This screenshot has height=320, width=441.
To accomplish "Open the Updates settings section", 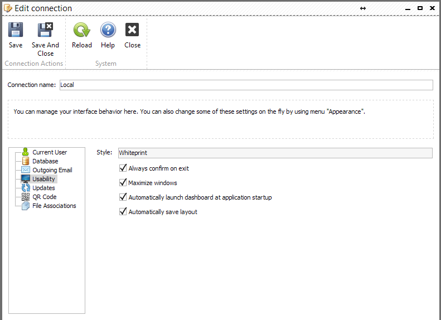I will pos(43,188).
